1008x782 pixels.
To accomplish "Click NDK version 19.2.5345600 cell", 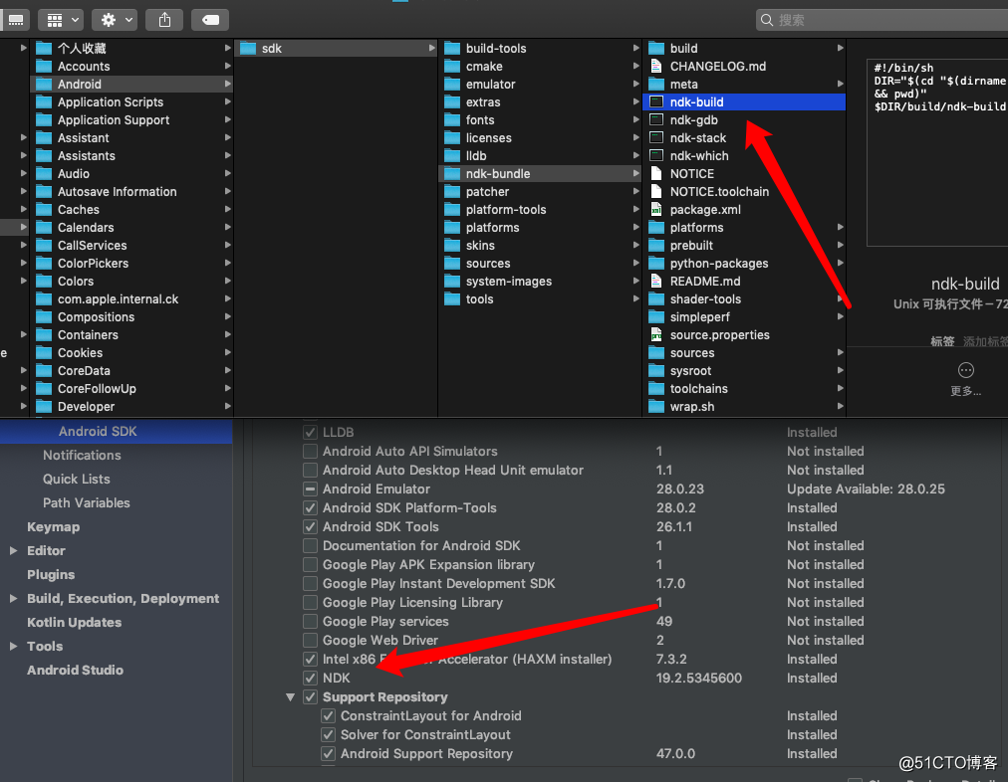I will 699,678.
